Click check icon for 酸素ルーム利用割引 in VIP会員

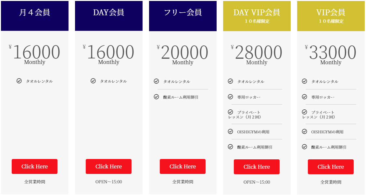pos(304,147)
